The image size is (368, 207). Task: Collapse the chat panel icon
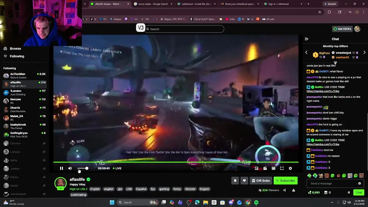(306, 39)
